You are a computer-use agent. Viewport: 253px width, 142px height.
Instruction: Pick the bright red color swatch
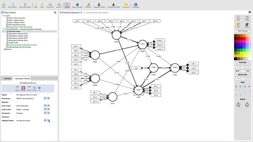click(244, 39)
